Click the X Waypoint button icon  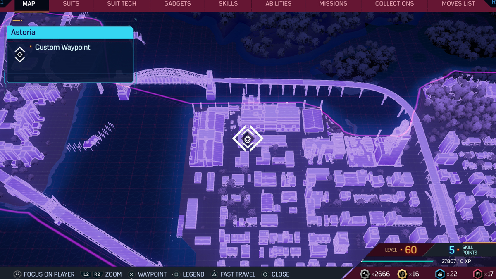(131, 274)
